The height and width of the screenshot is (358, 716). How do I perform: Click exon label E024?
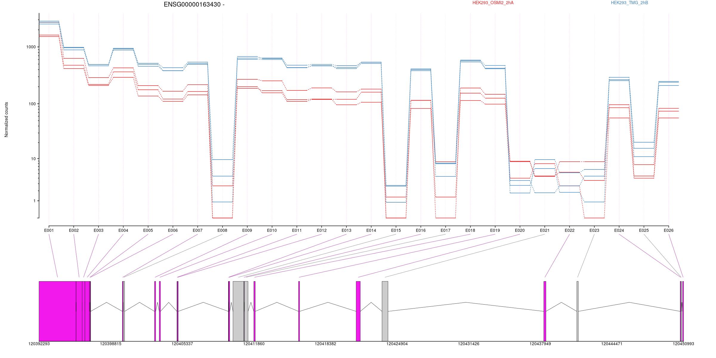(x=619, y=230)
